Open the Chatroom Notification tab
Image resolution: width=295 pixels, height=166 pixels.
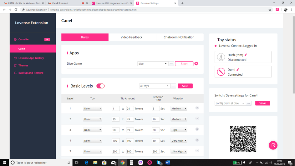179,37
